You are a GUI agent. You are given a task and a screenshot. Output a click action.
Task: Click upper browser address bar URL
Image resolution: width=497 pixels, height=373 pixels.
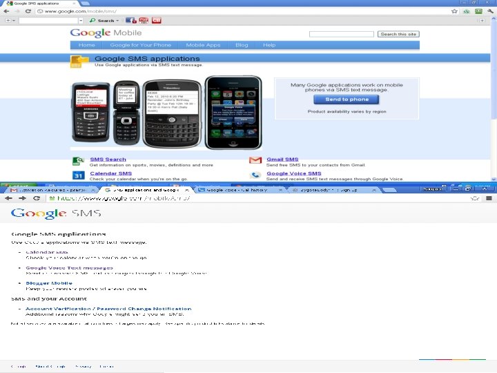[81, 12]
